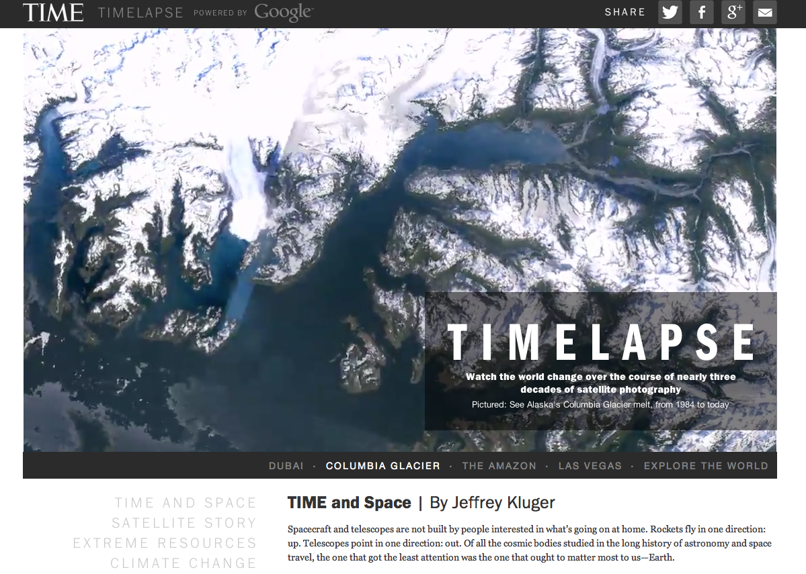Share the page by email

click(765, 12)
